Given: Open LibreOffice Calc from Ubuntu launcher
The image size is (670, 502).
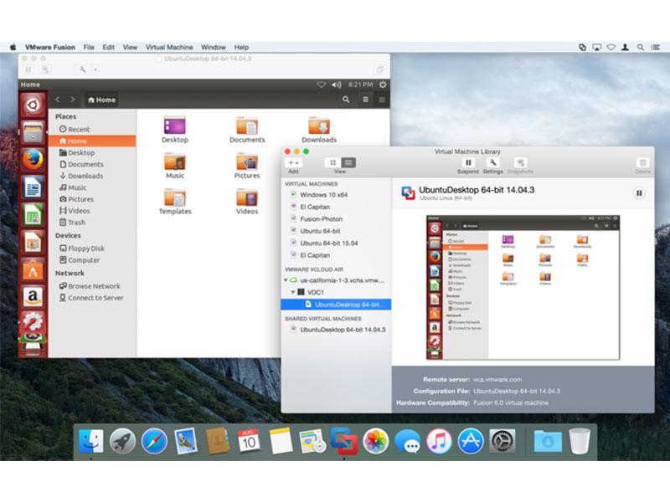Looking at the screenshot, I should (x=33, y=215).
